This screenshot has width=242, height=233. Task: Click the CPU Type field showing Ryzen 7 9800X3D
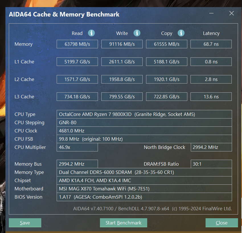coord(144,114)
